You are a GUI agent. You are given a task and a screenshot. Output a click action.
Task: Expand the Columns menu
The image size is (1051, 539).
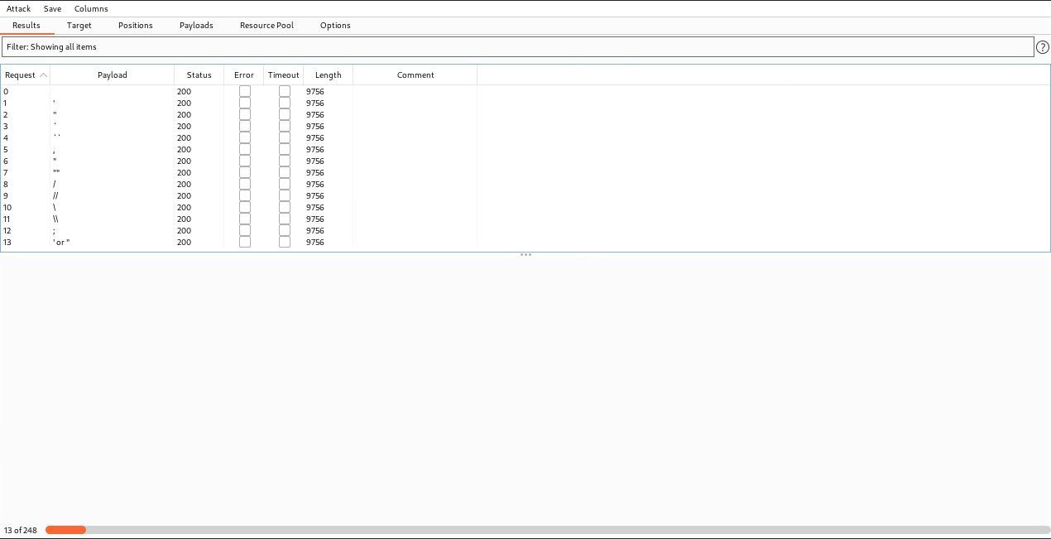91,8
